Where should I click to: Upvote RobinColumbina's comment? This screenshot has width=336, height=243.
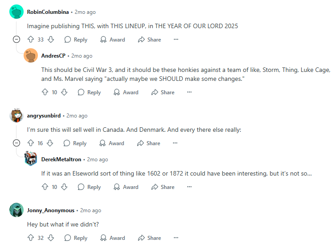tap(31, 40)
